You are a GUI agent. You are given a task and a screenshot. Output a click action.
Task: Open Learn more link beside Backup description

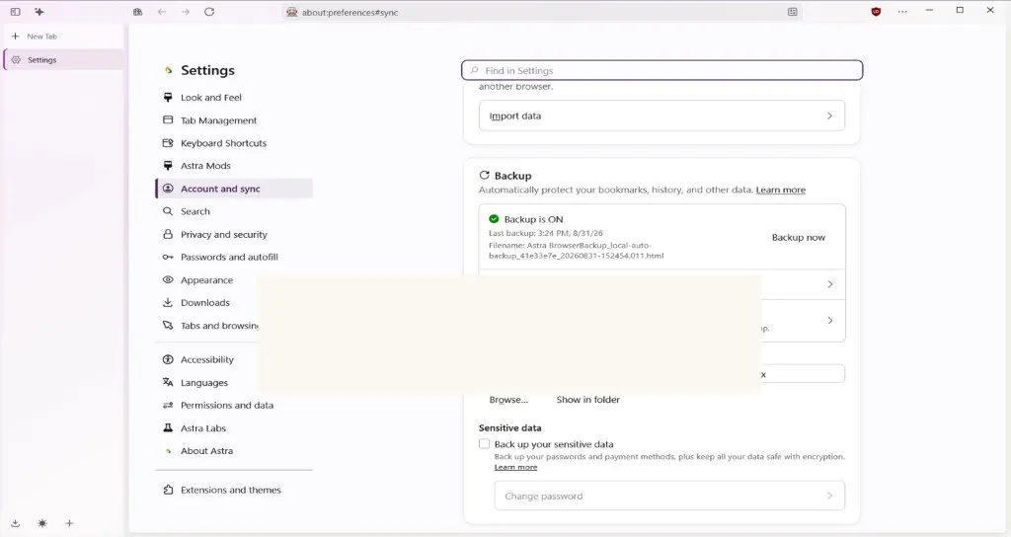781,190
